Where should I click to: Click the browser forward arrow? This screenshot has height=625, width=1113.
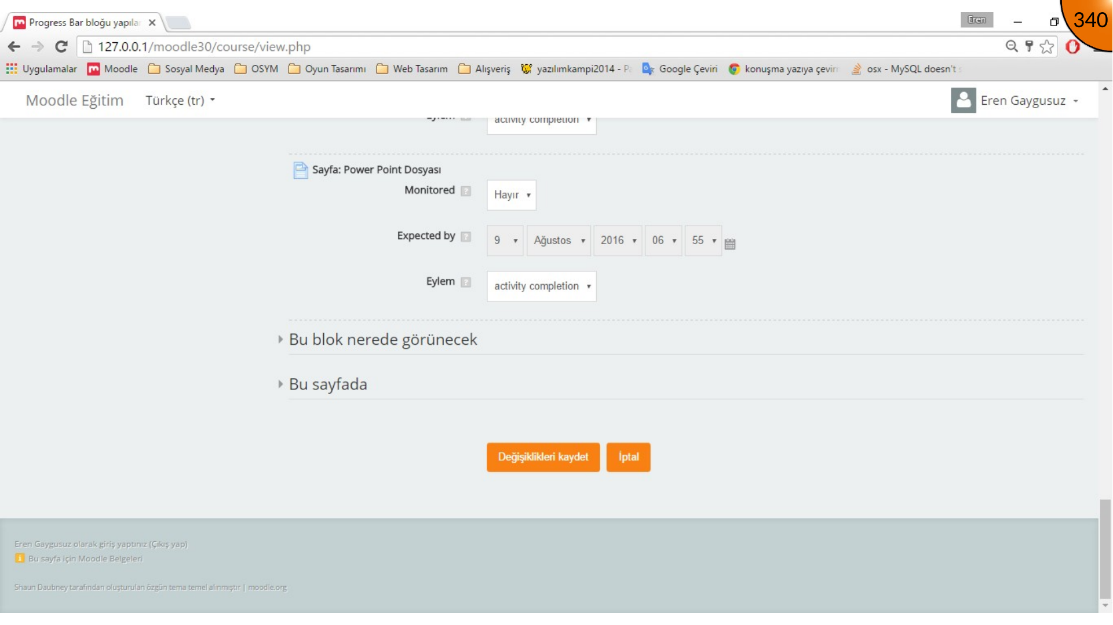38,47
